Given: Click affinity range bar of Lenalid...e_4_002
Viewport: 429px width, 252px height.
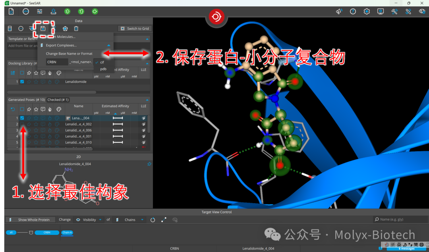Looking at the screenshot, I should [x=118, y=124].
